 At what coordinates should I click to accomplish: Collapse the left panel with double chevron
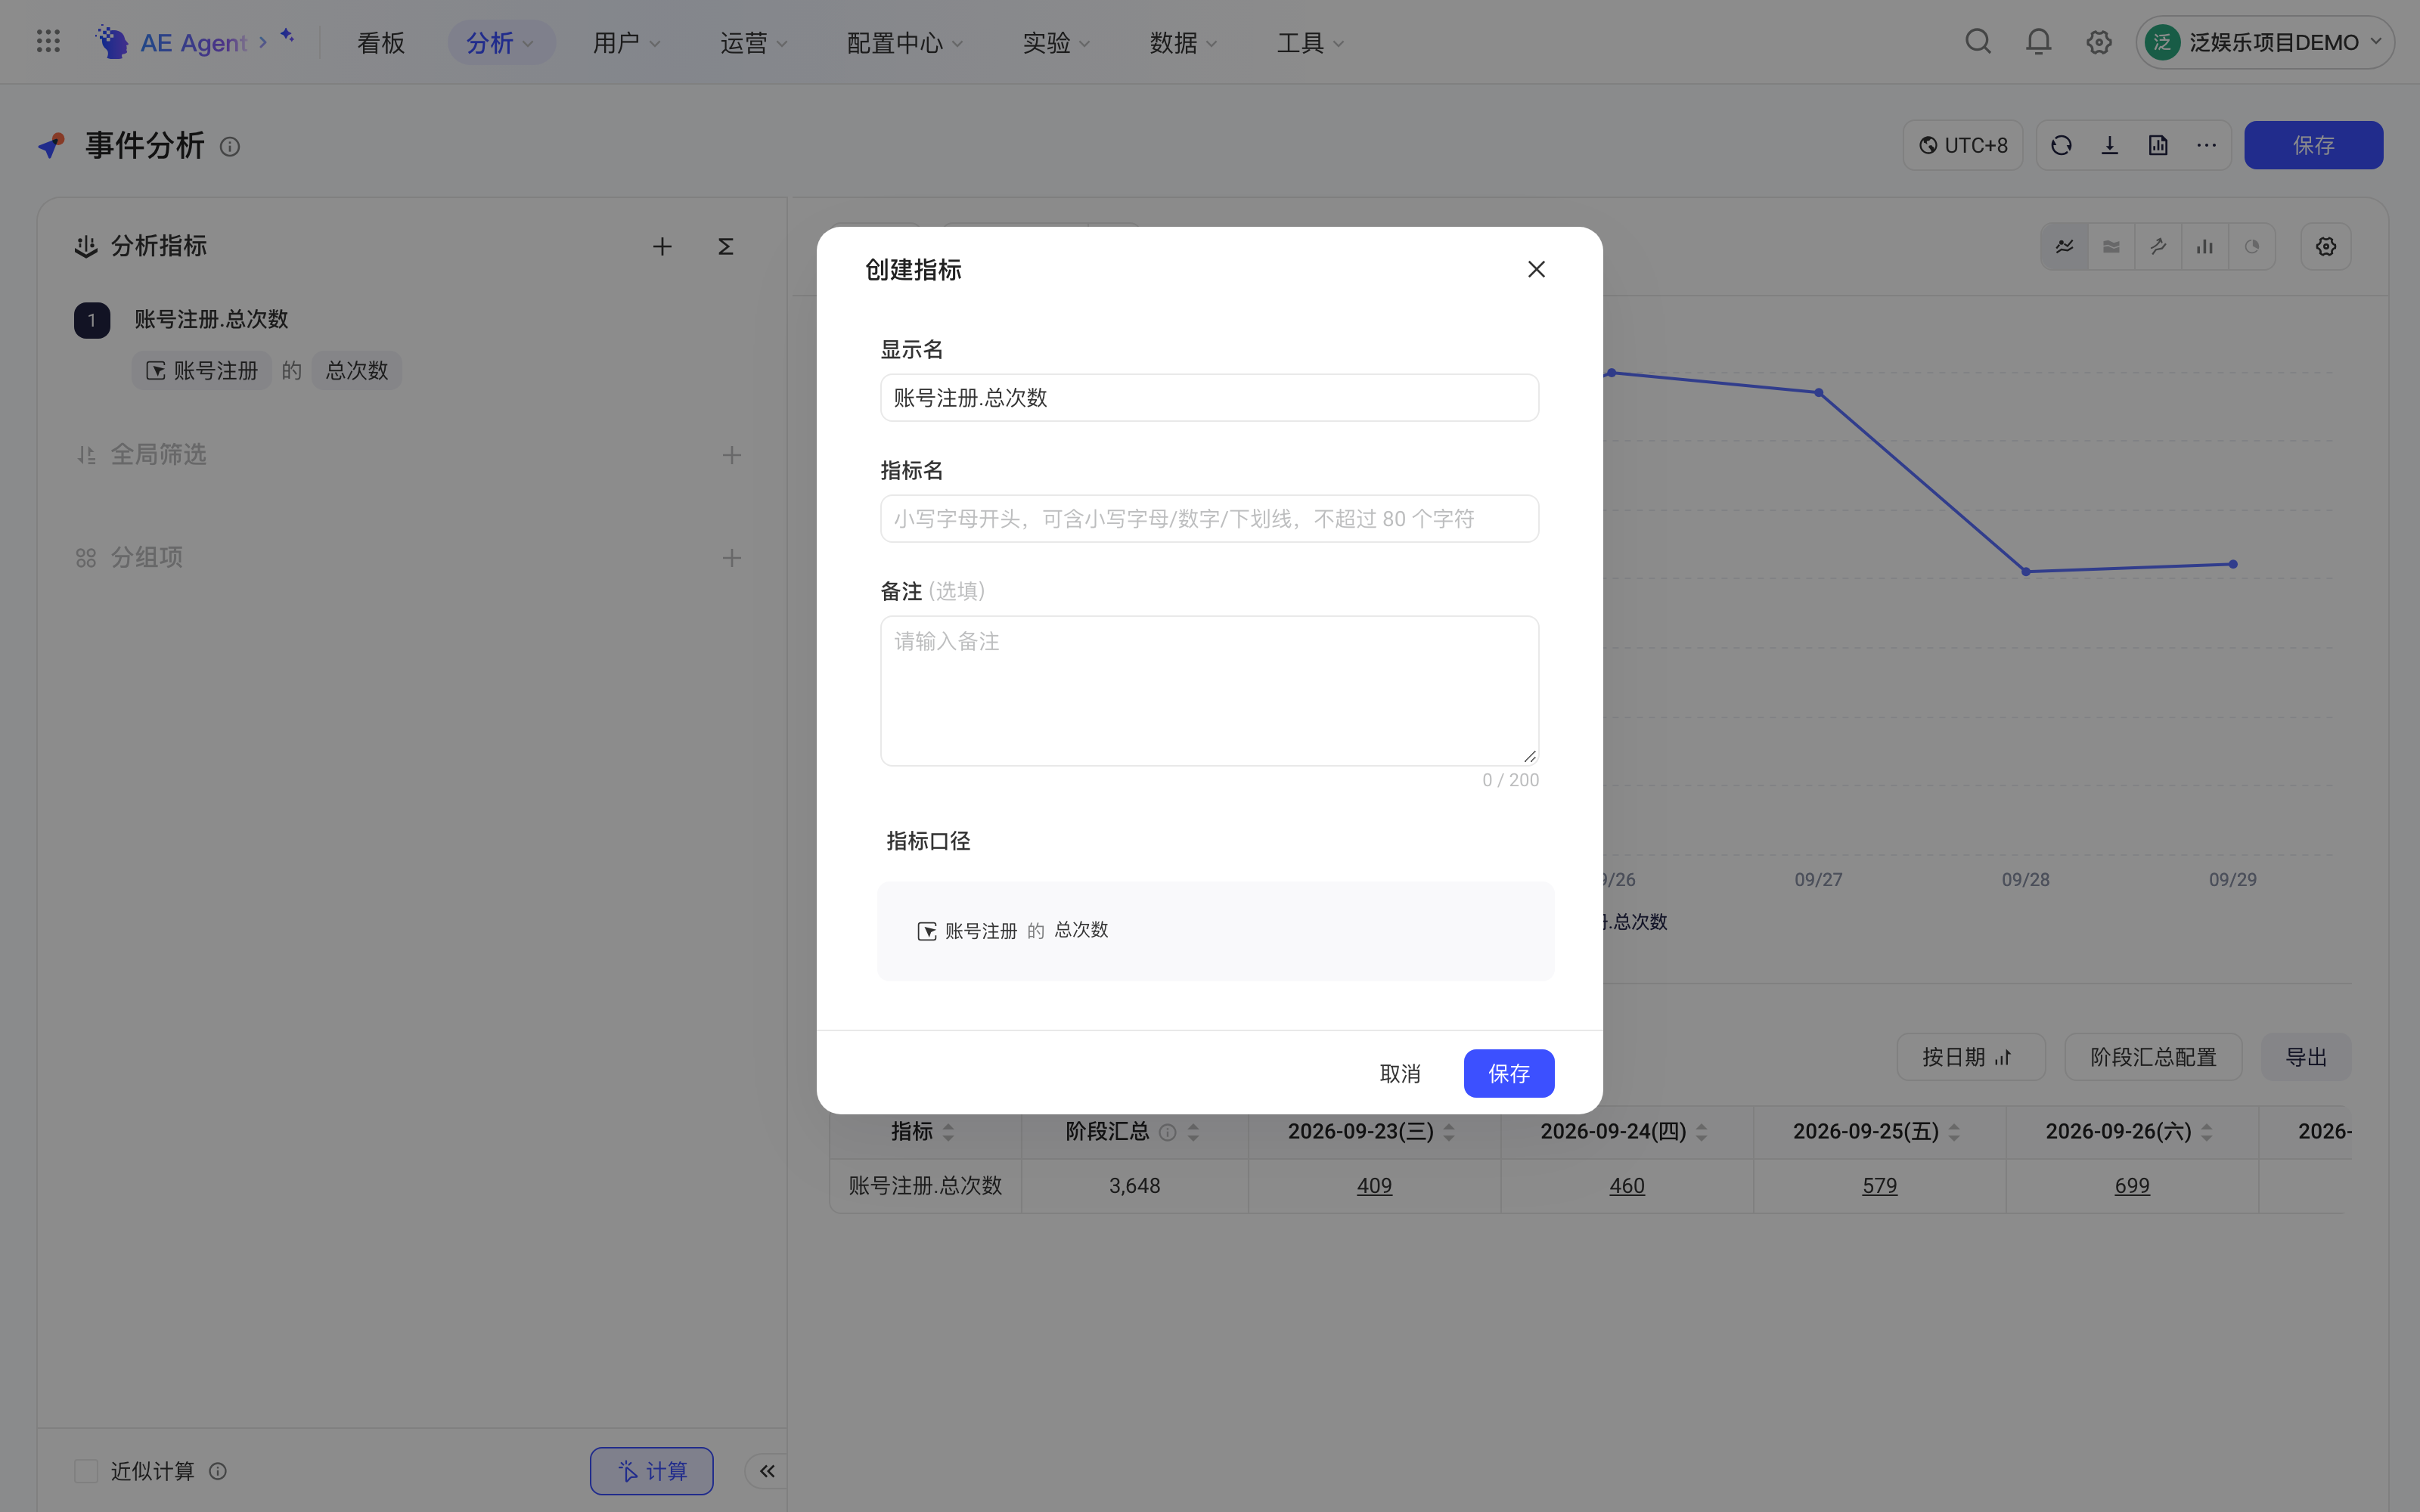[767, 1471]
